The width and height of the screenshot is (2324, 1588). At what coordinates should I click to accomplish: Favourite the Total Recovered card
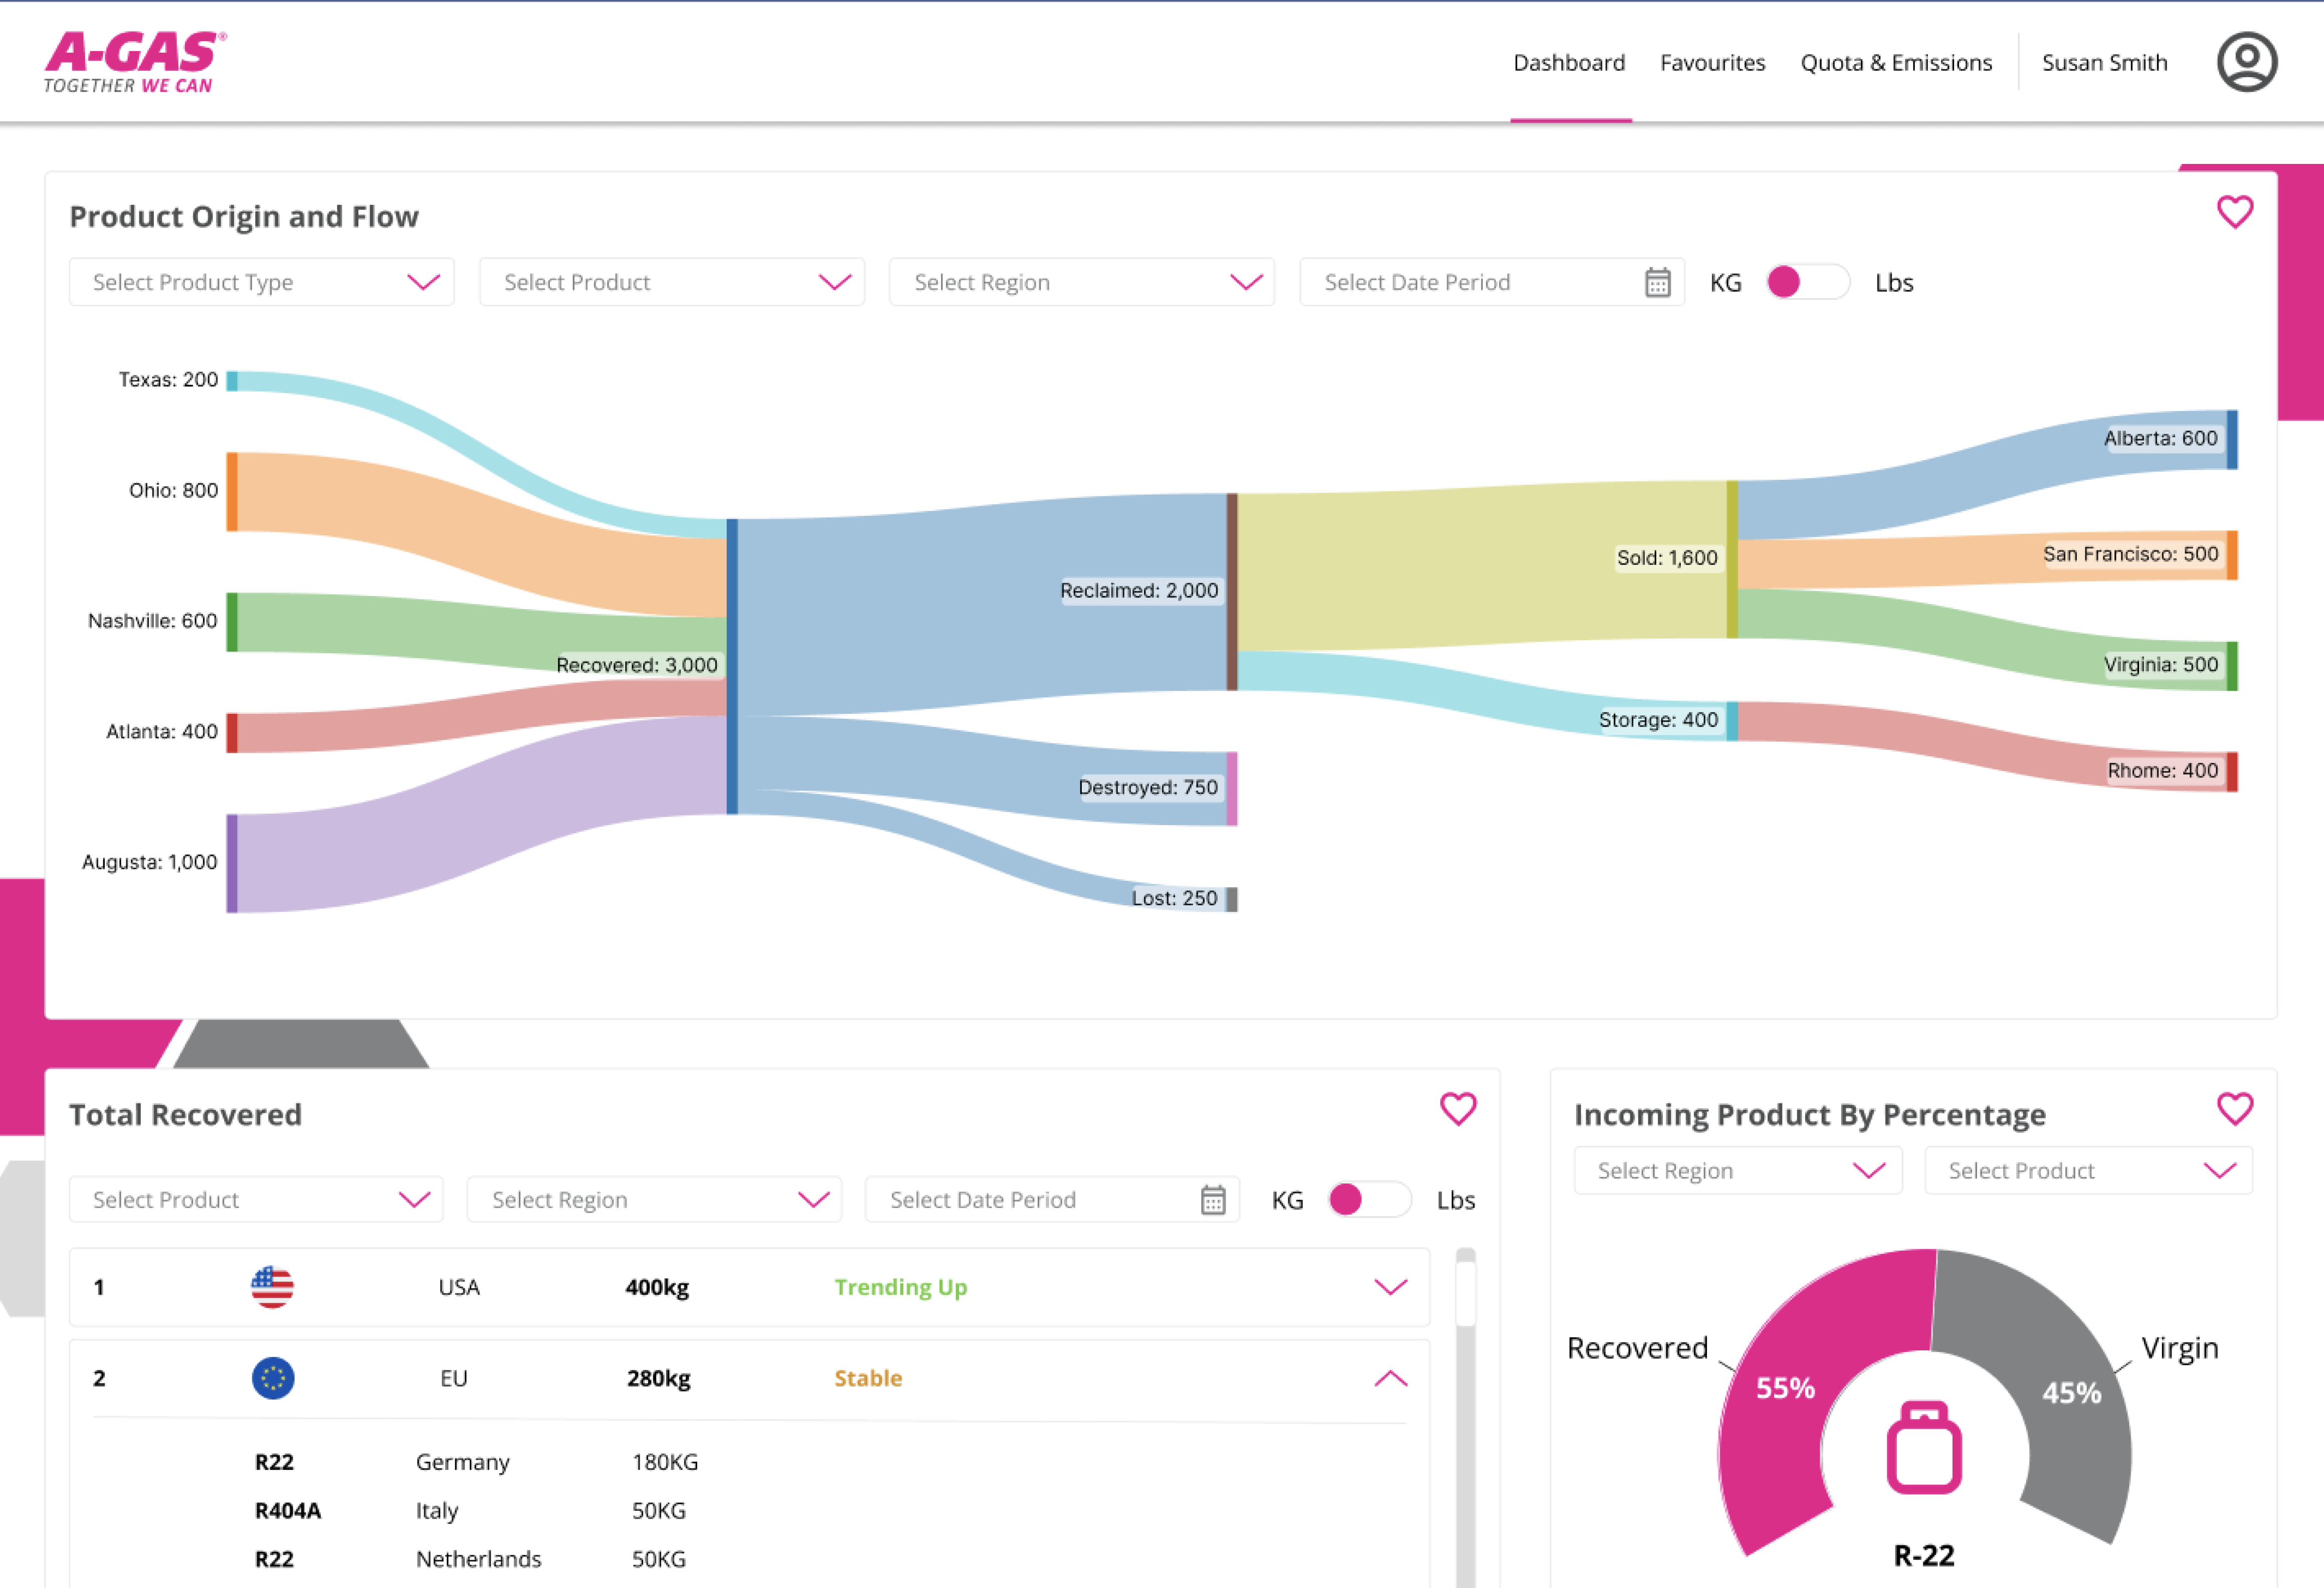click(1457, 1108)
